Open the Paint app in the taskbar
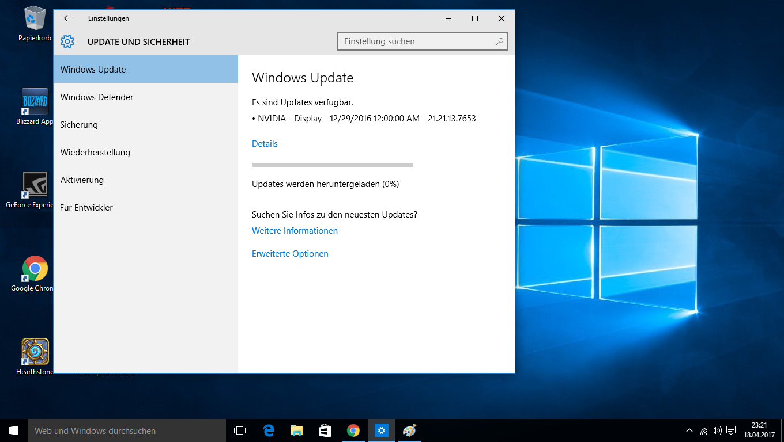 [409, 430]
